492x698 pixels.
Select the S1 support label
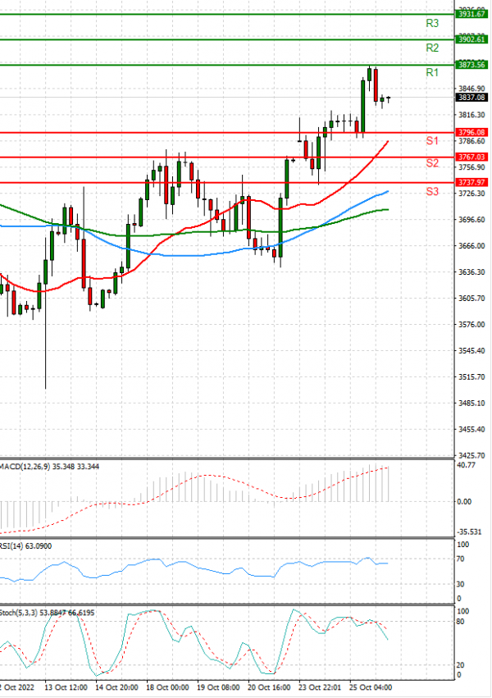pyautogui.click(x=432, y=141)
